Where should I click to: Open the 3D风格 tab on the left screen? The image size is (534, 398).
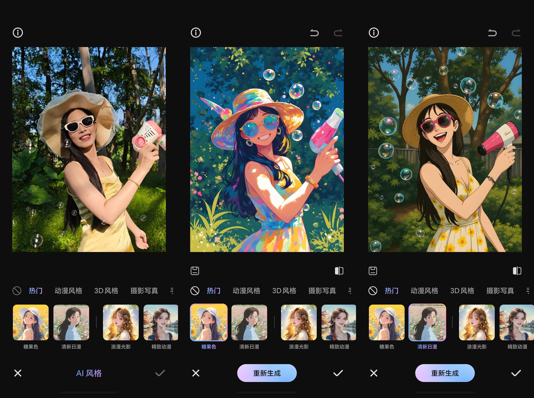pyautogui.click(x=106, y=291)
